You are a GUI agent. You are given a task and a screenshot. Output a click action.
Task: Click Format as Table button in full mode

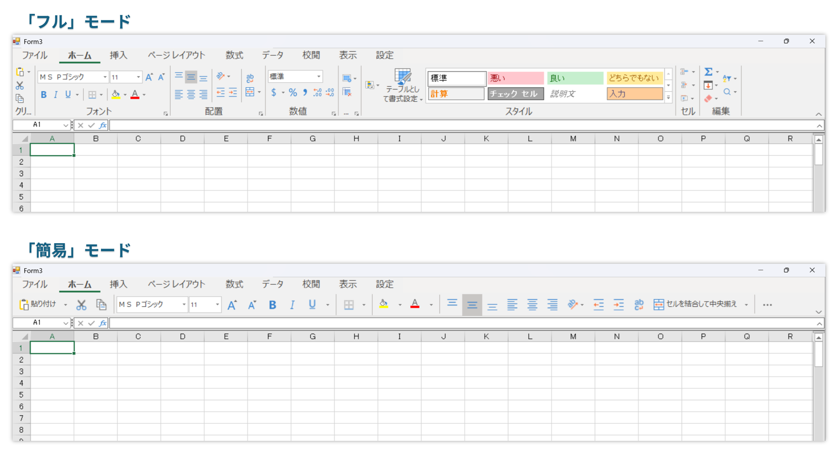[402, 86]
